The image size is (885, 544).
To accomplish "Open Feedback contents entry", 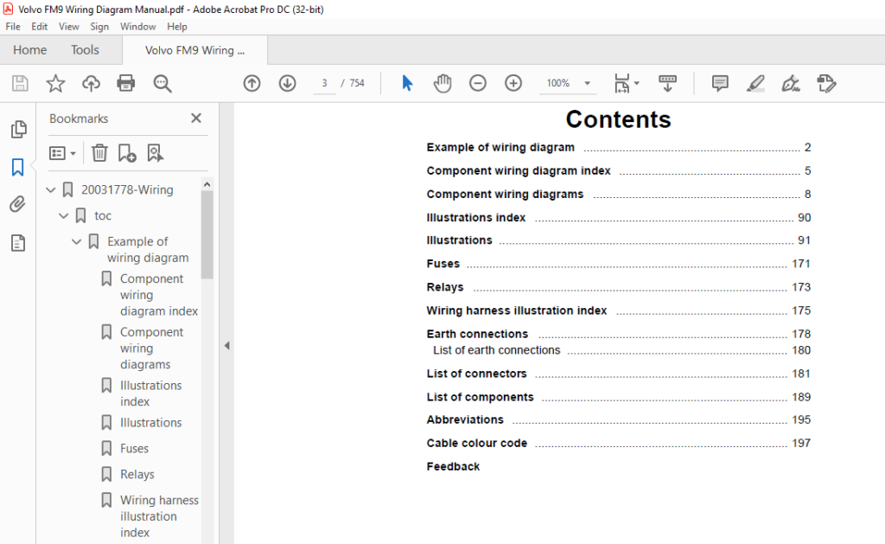I will tap(453, 467).
